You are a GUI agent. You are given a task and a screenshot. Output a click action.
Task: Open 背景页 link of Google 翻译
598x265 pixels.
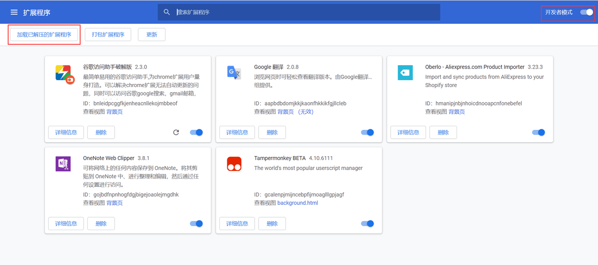coord(286,112)
